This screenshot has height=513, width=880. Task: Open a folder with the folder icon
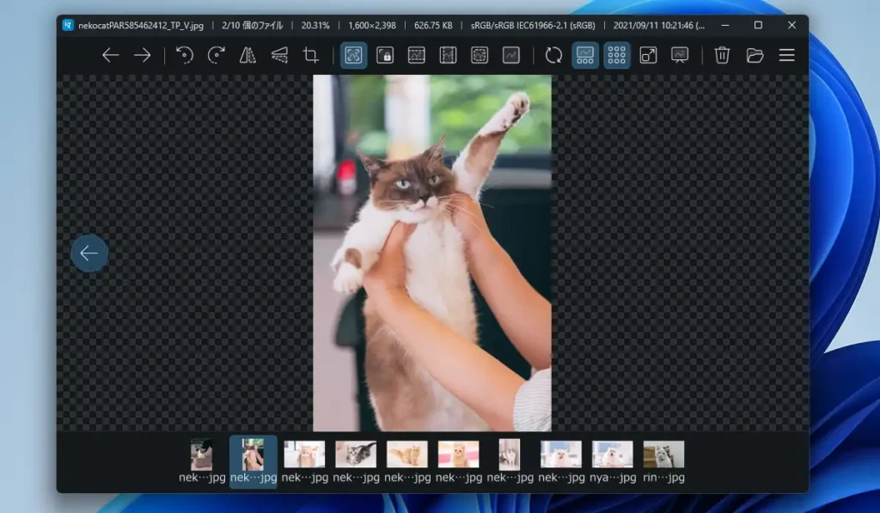[x=753, y=55]
